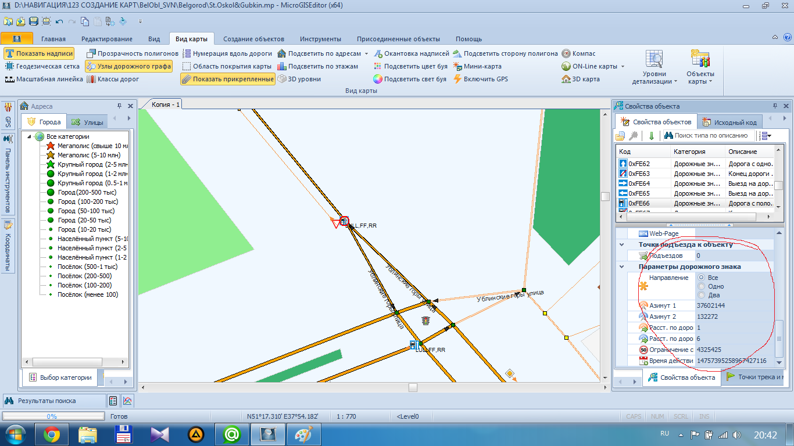Open the Улицы tab in Адреса panel
Viewport: 794px width, 446px height.
pyautogui.click(x=87, y=122)
